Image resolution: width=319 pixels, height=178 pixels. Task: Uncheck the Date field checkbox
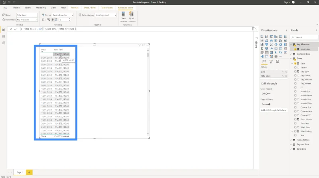click(x=295, y=63)
